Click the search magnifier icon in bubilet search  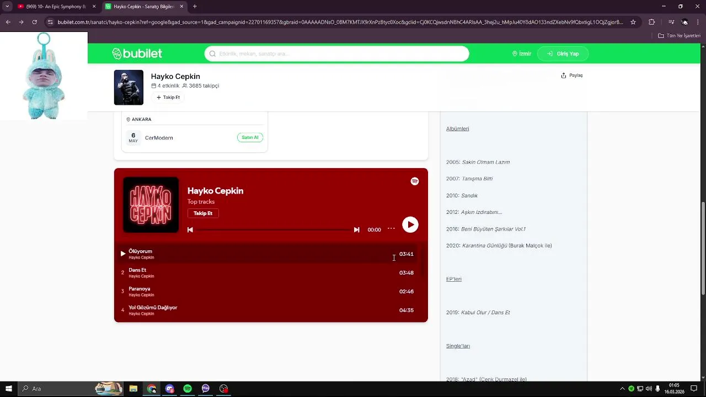point(212,53)
